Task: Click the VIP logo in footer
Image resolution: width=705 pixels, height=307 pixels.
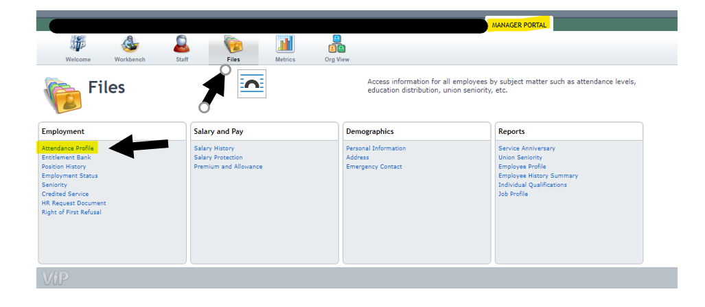Action: pyautogui.click(x=56, y=278)
